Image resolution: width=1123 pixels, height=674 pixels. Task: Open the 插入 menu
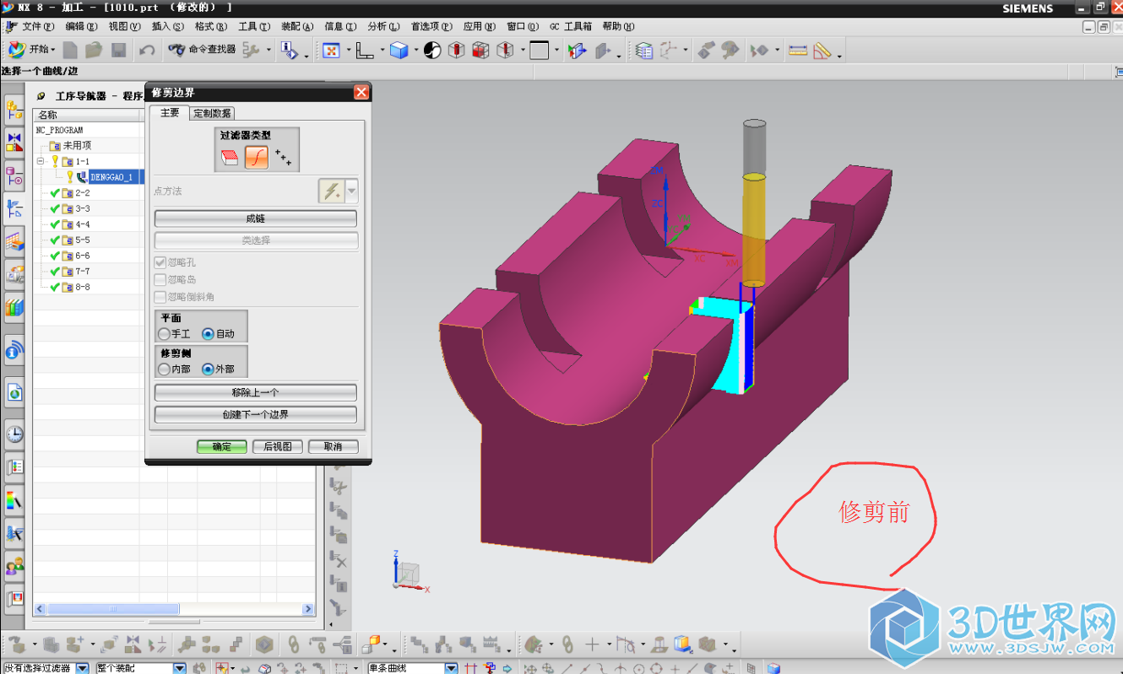pos(168,27)
